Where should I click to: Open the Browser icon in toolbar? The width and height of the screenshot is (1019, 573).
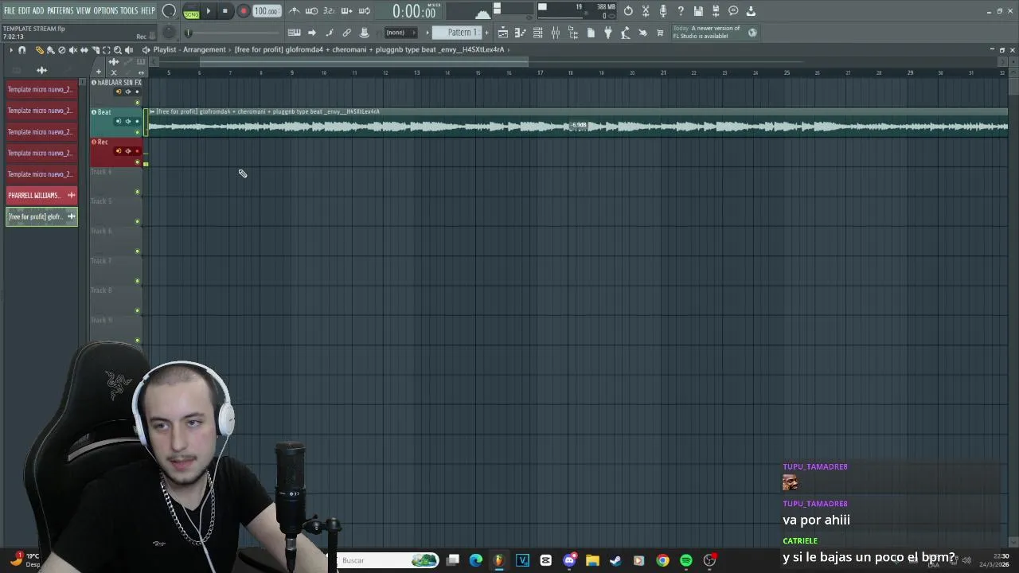pyautogui.click(x=573, y=33)
